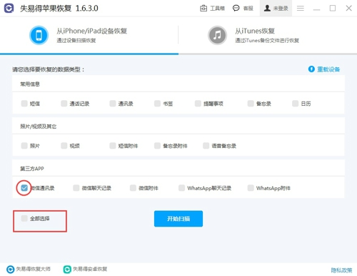Select the blue iPhone device recovery icon
The height and width of the screenshot is (276, 357).
click(x=39, y=35)
